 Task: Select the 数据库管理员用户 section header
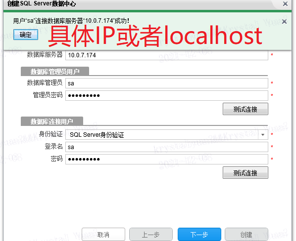pos(55,71)
